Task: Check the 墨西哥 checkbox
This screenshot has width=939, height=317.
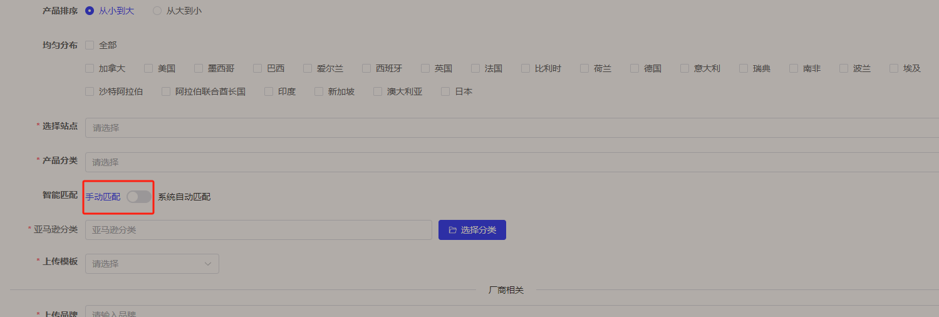Action: [199, 68]
